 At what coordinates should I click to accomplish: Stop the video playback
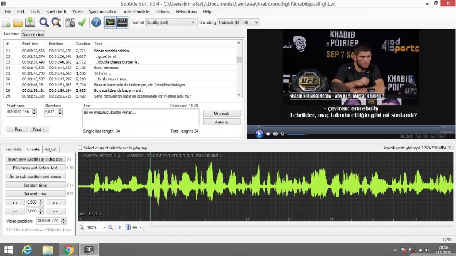(268, 134)
